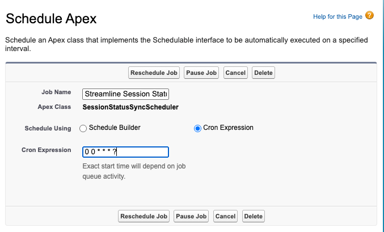The height and width of the screenshot is (232, 384).
Task: Select the Schedule Builder radio button
Action: [83, 128]
